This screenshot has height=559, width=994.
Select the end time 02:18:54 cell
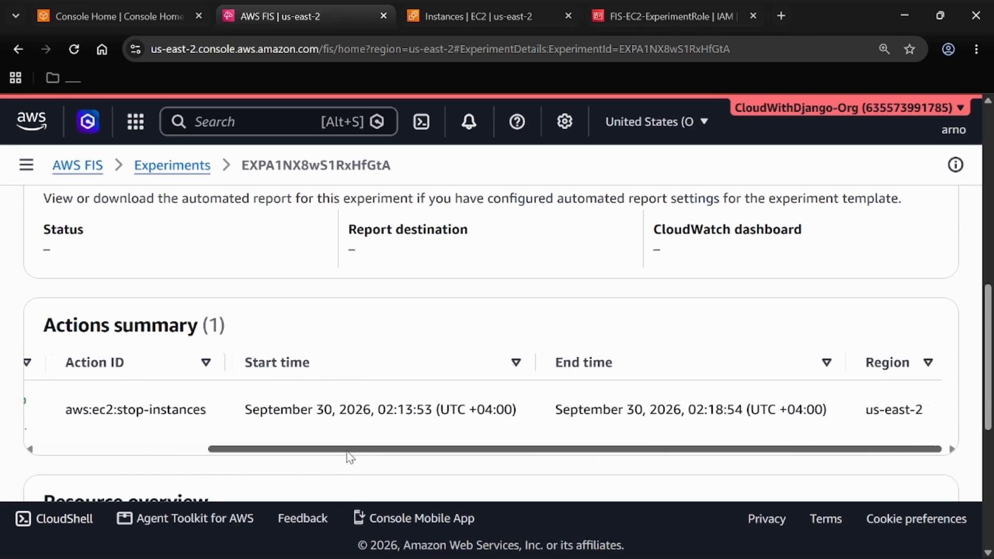[691, 409]
